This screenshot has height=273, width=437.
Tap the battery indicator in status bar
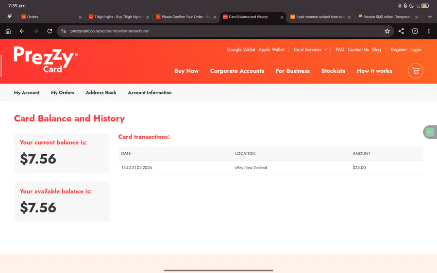(x=425, y=5)
